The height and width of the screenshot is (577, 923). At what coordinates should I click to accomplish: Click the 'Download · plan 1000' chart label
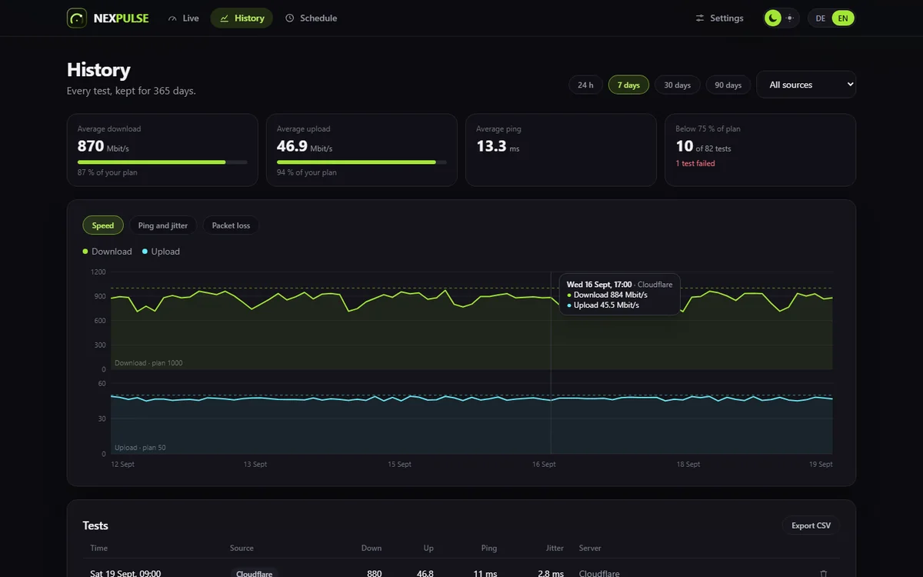pos(148,363)
